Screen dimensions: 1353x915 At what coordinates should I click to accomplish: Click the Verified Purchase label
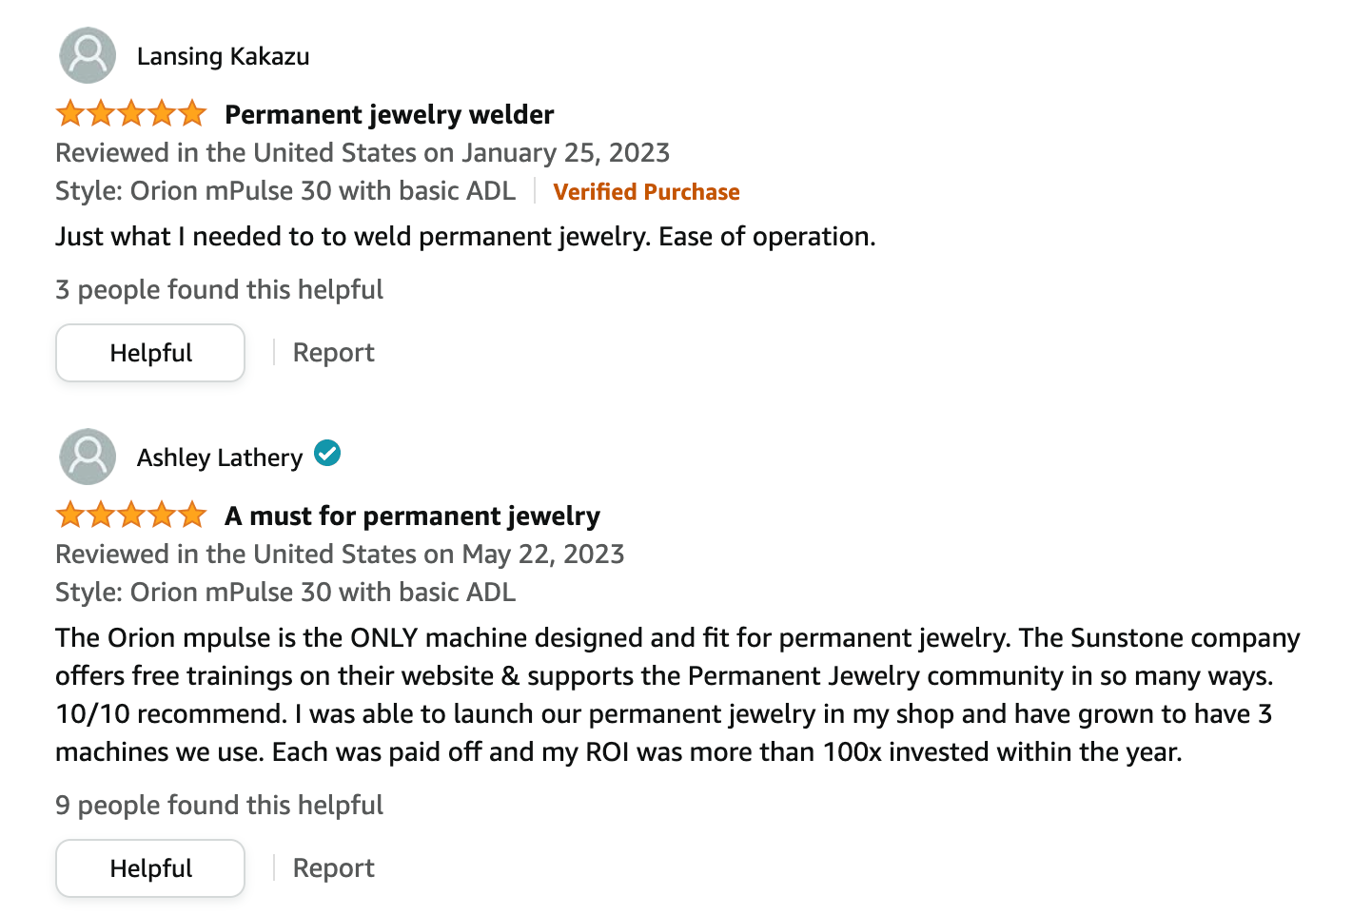coord(646,192)
